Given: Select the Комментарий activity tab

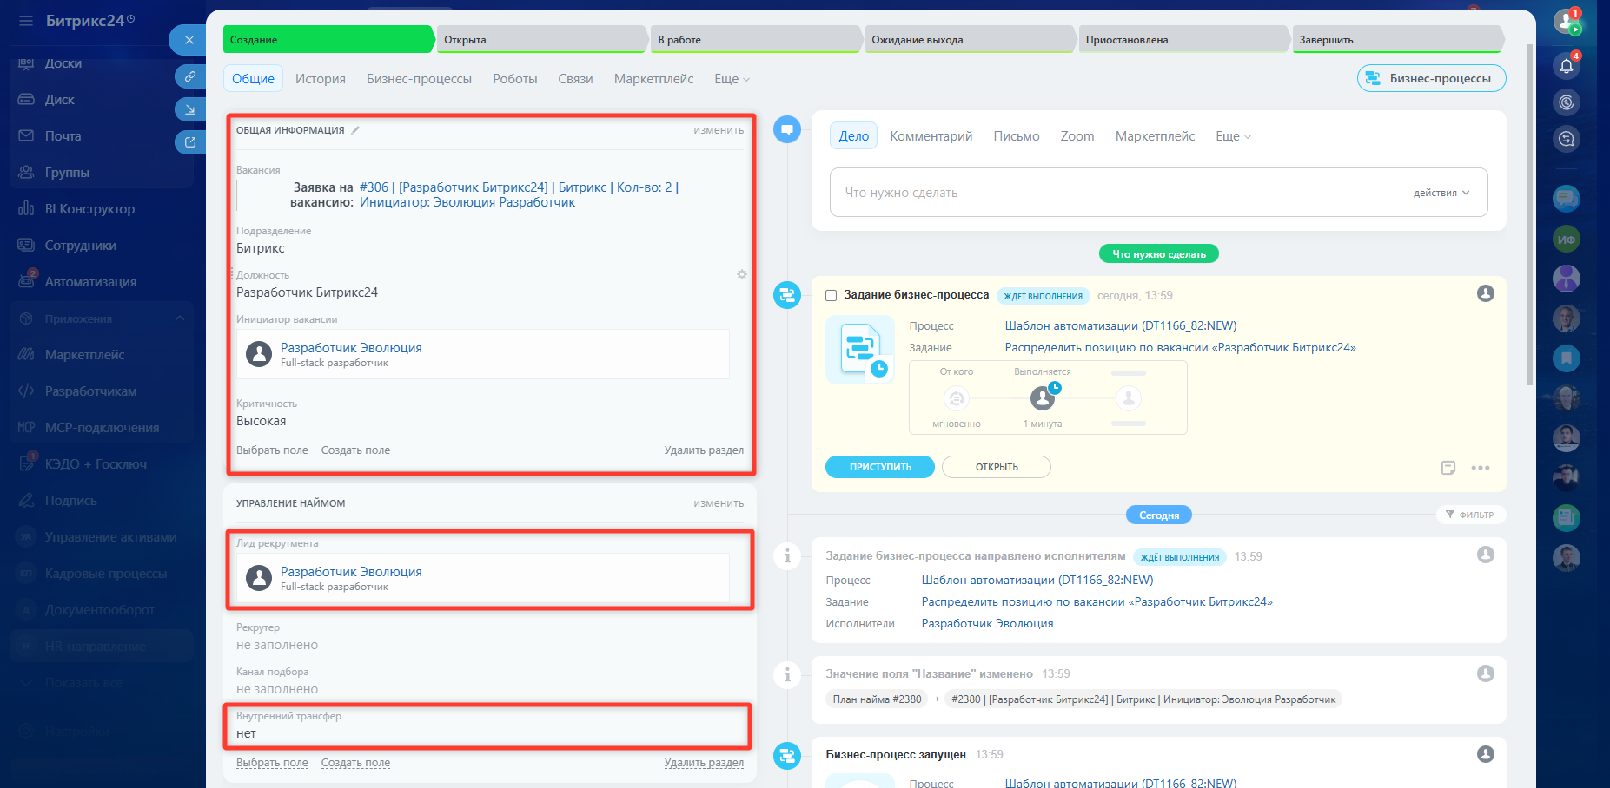Looking at the screenshot, I should click(931, 136).
